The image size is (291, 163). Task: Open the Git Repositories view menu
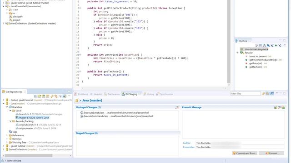tap(69, 96)
